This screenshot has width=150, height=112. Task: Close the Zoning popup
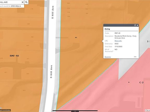tap(137, 25)
